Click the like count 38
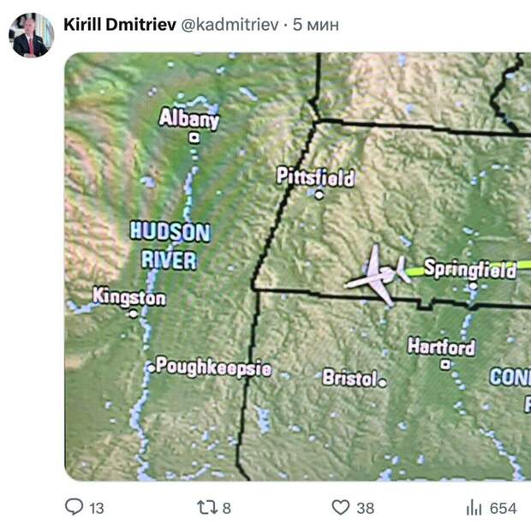This screenshot has height=531, width=531. [x=366, y=509]
